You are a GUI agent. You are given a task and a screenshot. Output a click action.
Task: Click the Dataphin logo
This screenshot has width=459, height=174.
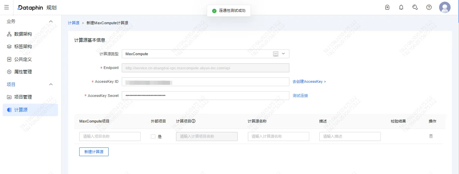tap(30, 7)
